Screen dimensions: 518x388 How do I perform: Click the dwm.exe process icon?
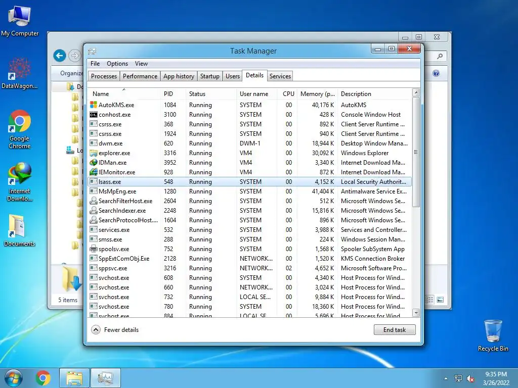click(94, 143)
